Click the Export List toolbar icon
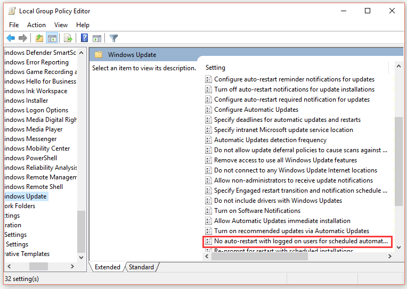Screen dimensions: 407x289 click(68, 38)
